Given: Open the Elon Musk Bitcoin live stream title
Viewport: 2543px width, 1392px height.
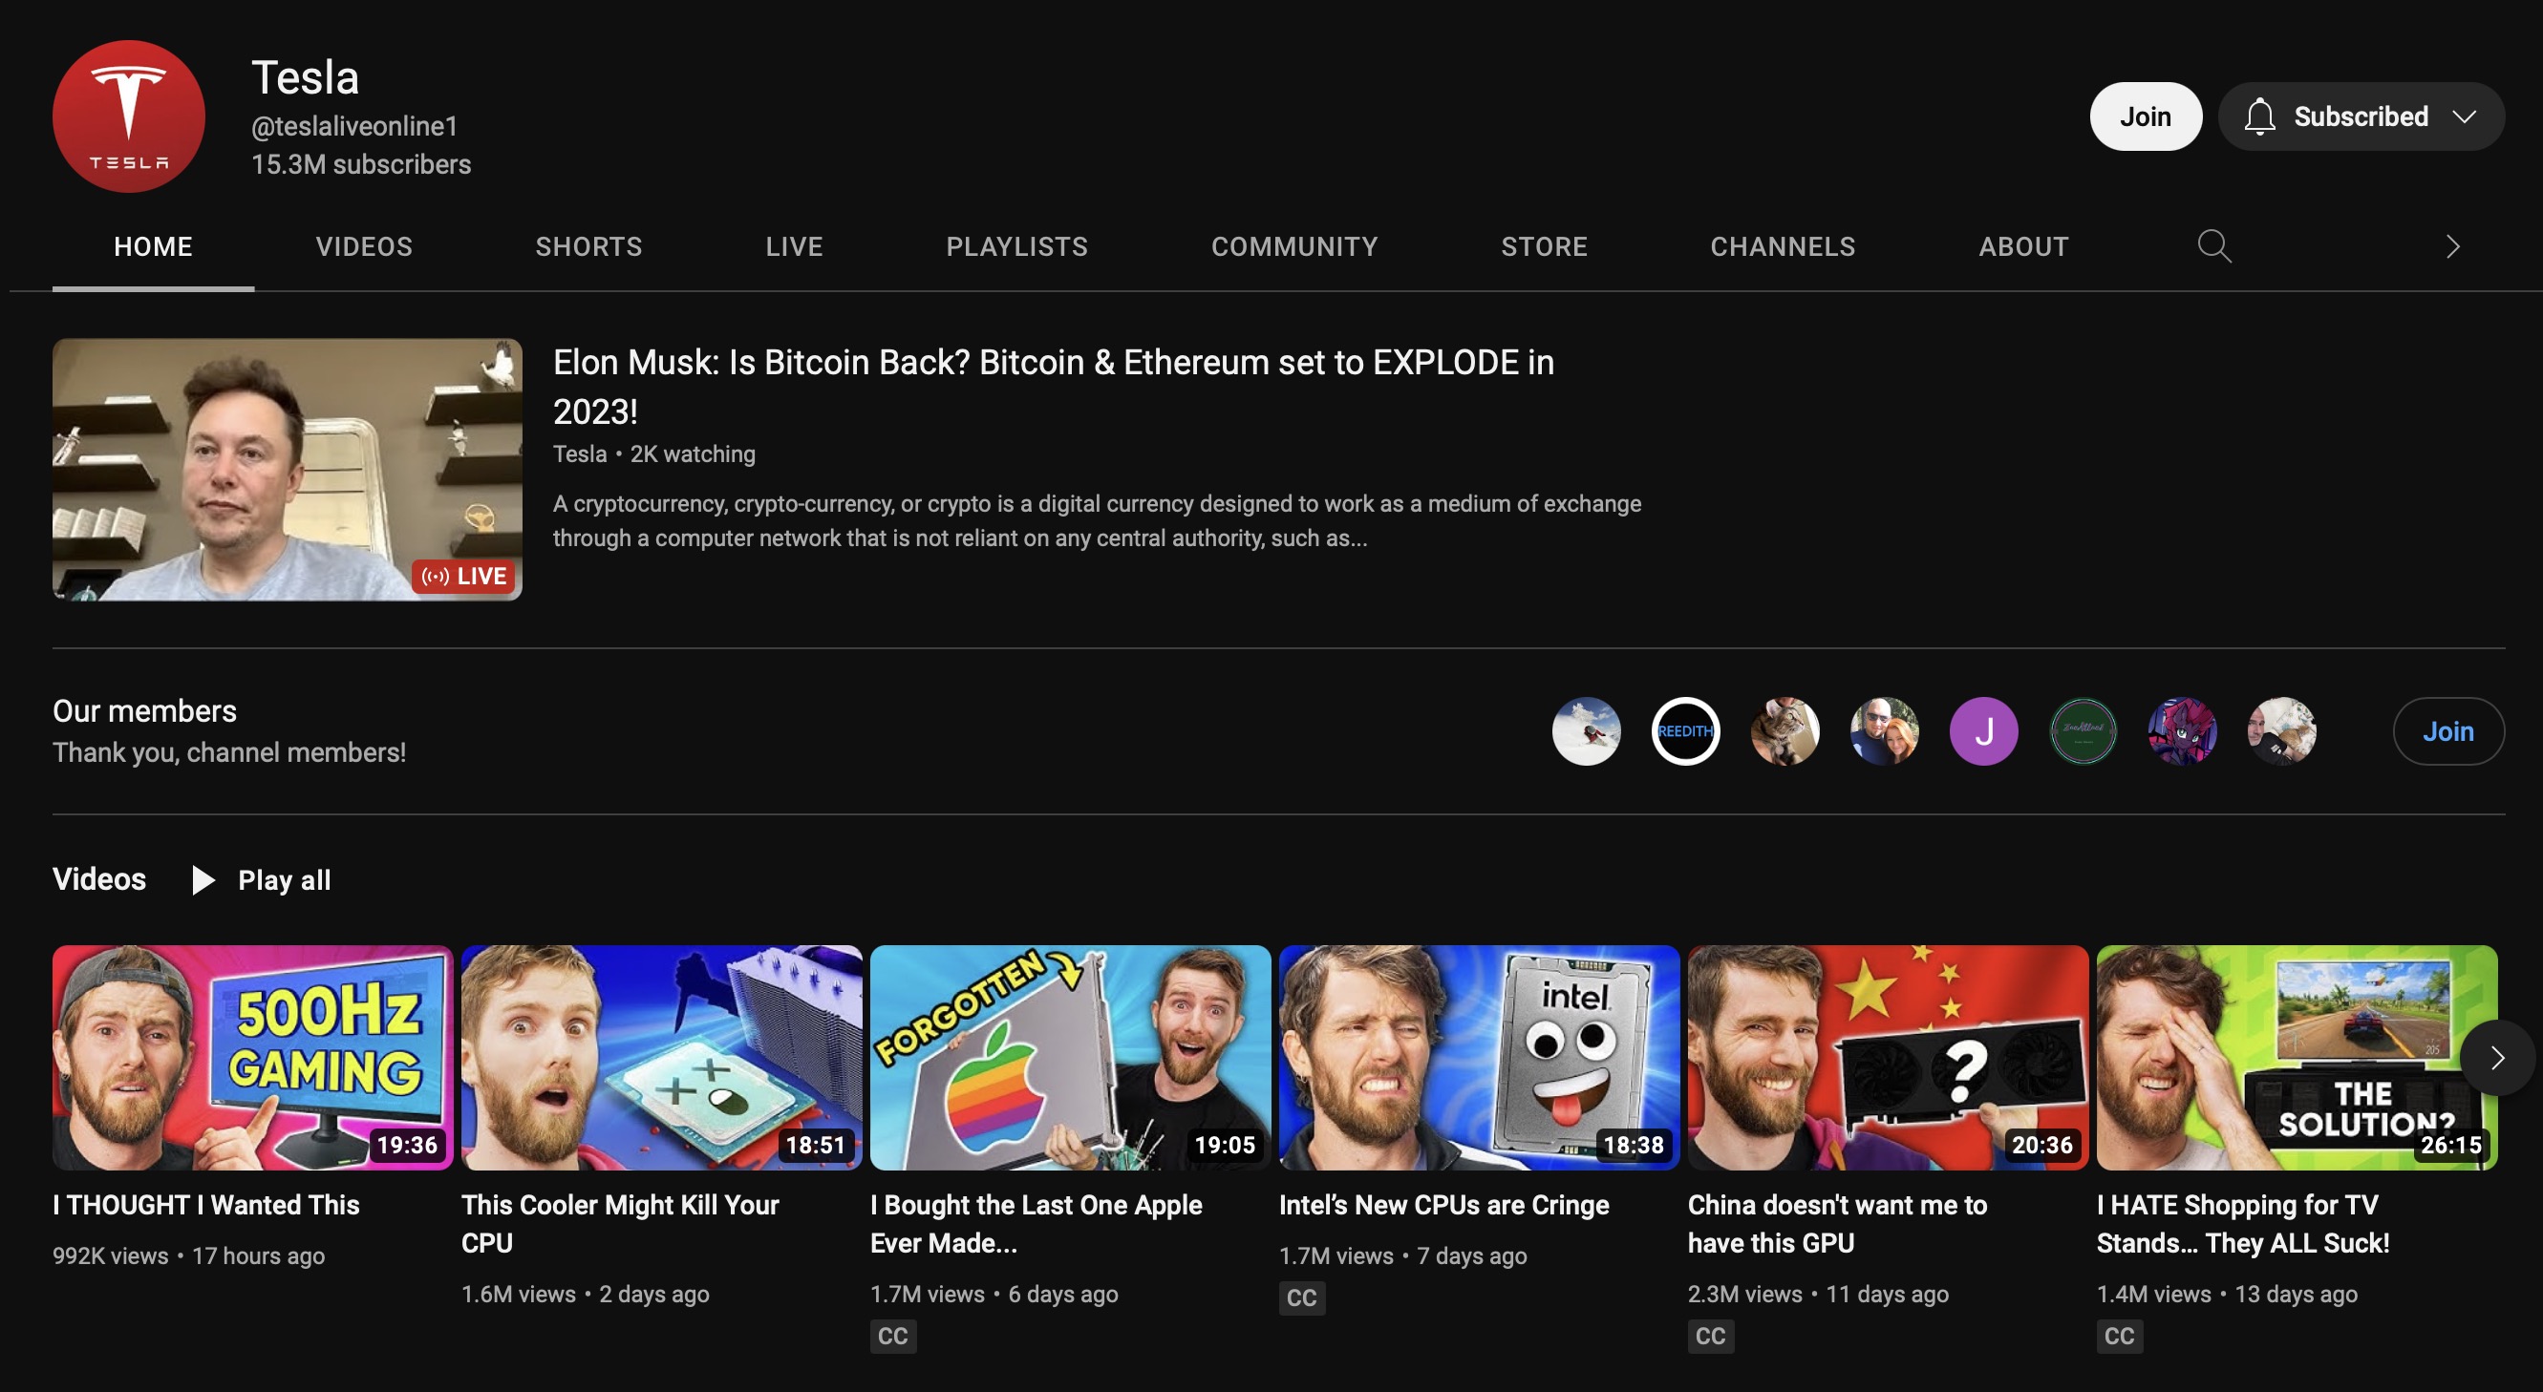Looking at the screenshot, I should [x=1054, y=387].
